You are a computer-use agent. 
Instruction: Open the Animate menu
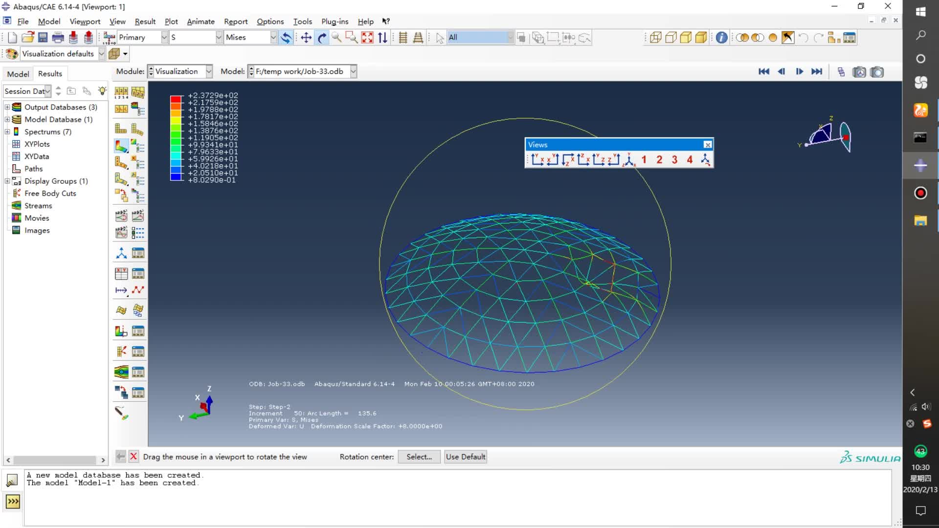point(201,22)
